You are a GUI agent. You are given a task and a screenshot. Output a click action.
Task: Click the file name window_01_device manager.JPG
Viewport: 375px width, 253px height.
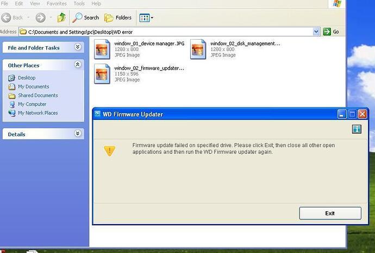click(x=149, y=43)
